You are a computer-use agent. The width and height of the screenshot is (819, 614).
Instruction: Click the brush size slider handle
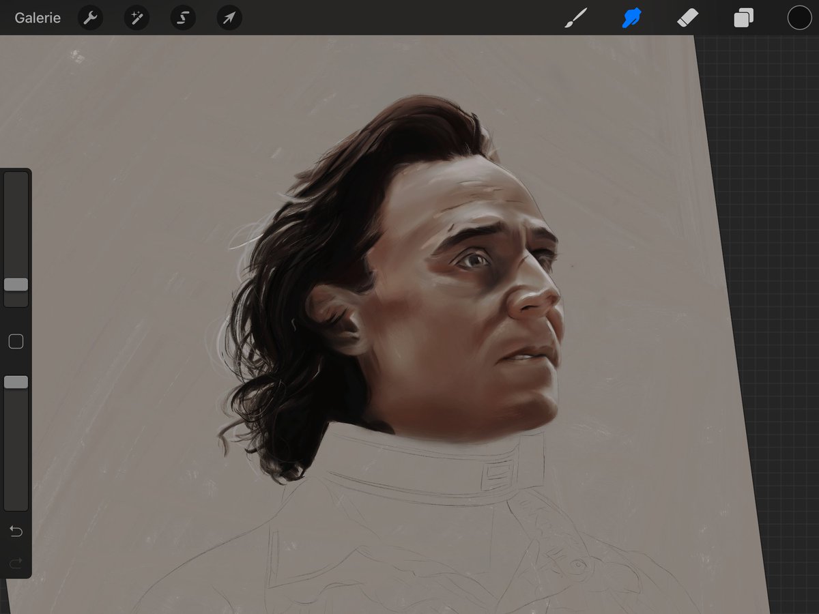tap(16, 284)
